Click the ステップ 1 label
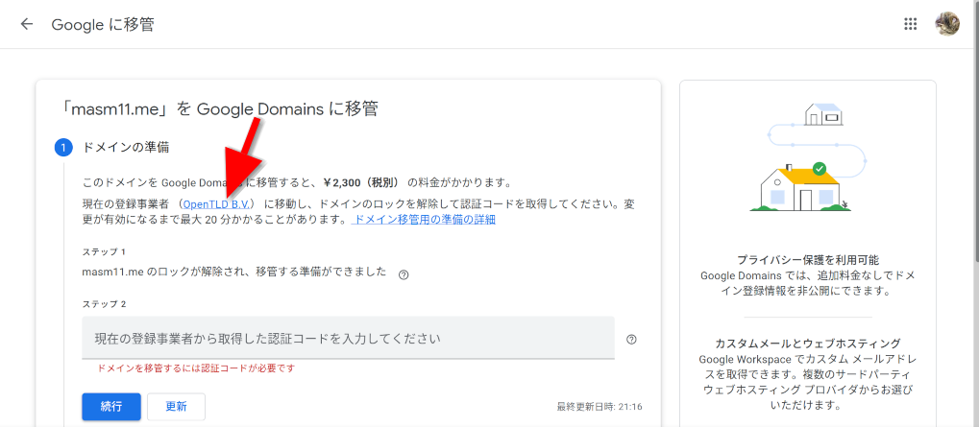The image size is (979, 427). pos(105,251)
